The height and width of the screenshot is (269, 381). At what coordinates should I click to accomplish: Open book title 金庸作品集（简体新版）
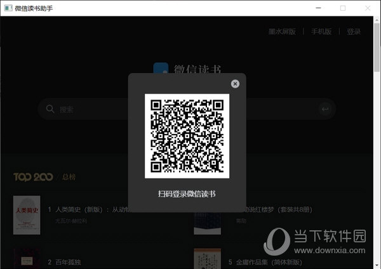point(269,262)
